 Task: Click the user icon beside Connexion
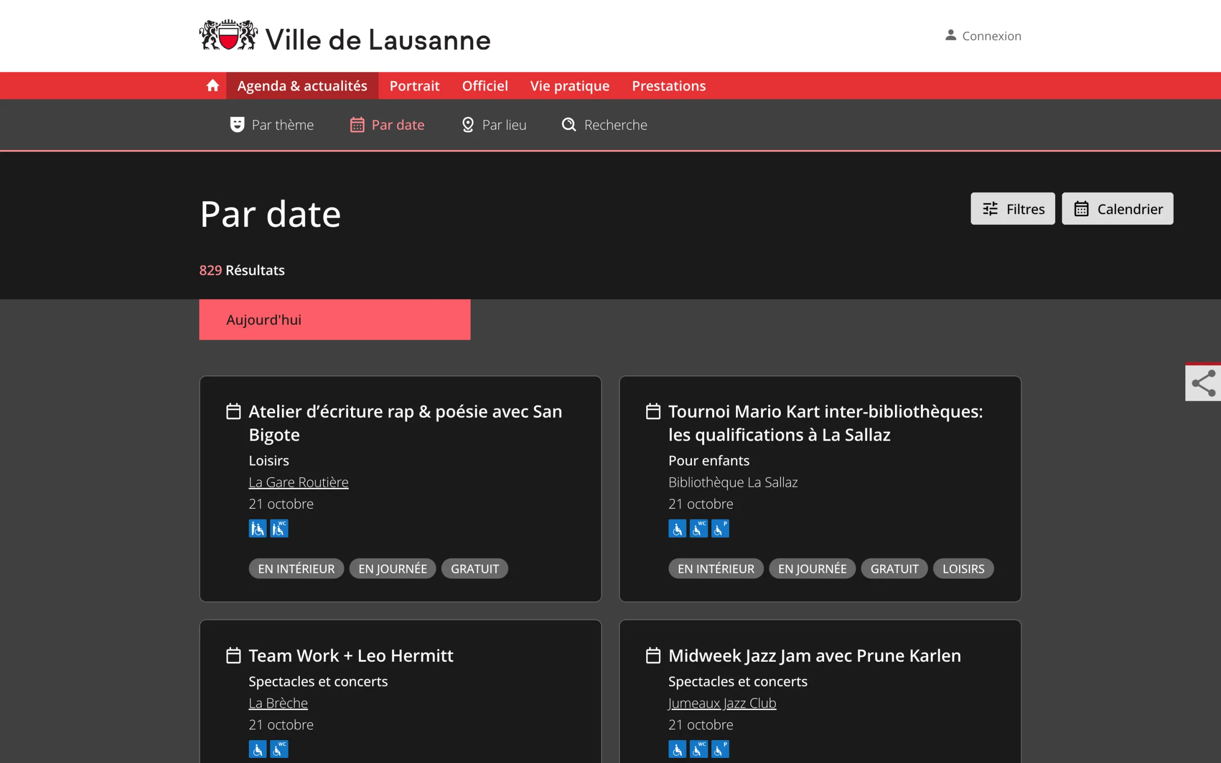pos(950,35)
